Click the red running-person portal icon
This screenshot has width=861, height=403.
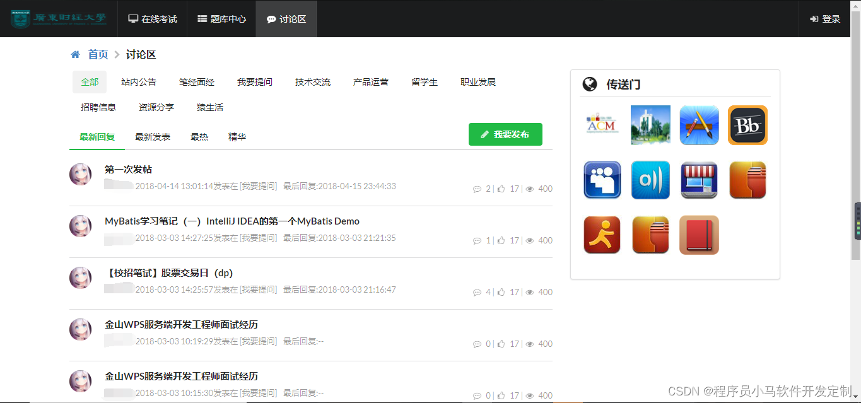tap(602, 235)
